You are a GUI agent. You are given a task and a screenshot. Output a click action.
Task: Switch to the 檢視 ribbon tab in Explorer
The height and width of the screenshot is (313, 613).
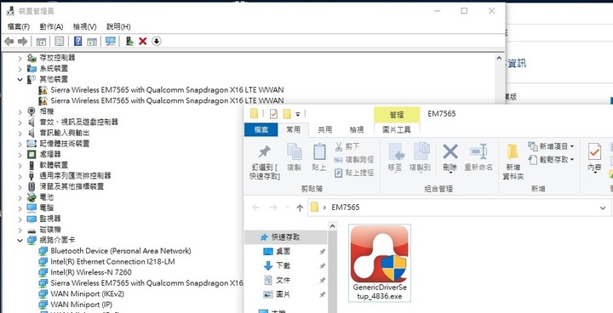coord(356,130)
